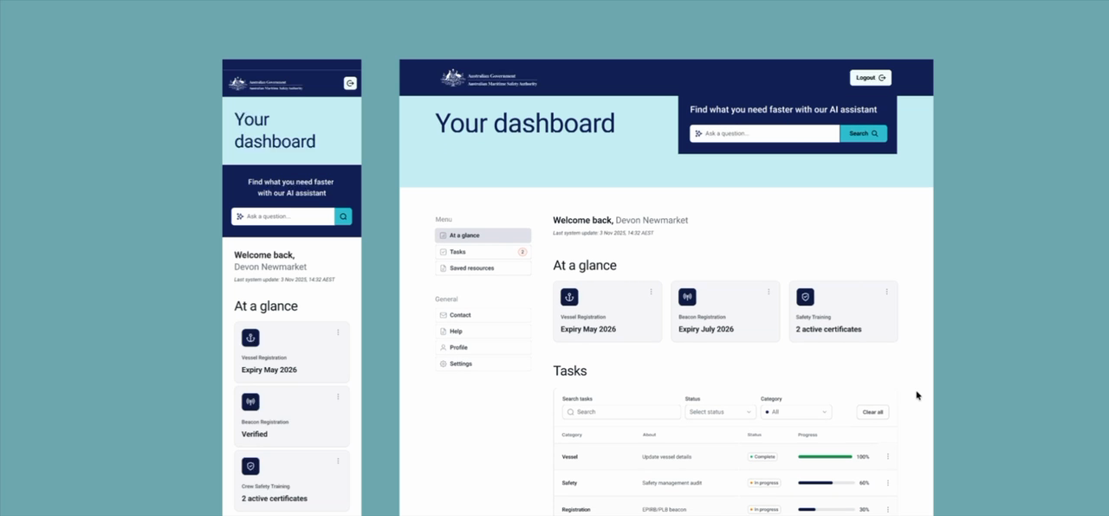
Task: Click the Search tasks input field
Action: 621,412
